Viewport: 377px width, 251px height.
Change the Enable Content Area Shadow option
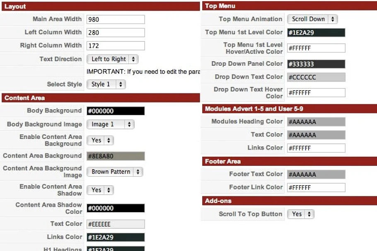pyautogui.click(x=100, y=190)
